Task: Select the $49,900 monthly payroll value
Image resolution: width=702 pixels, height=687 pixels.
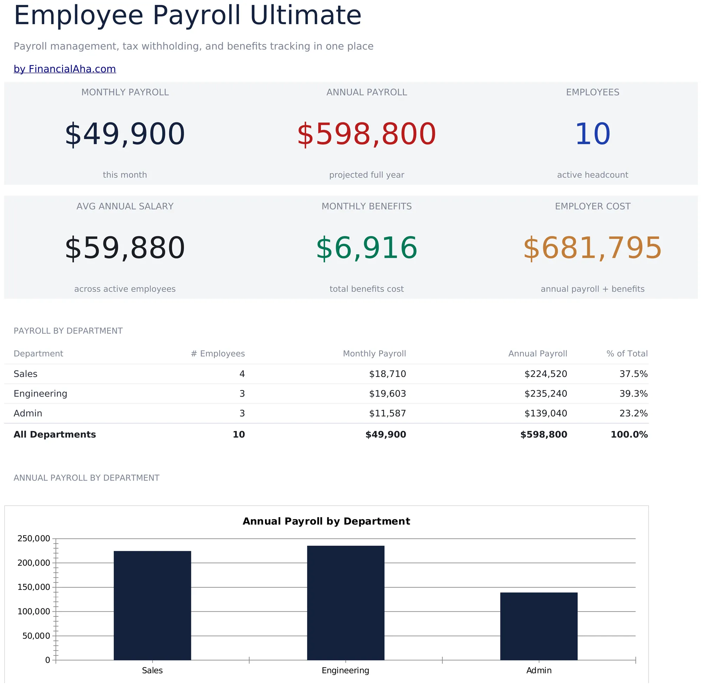Action: 125,135
